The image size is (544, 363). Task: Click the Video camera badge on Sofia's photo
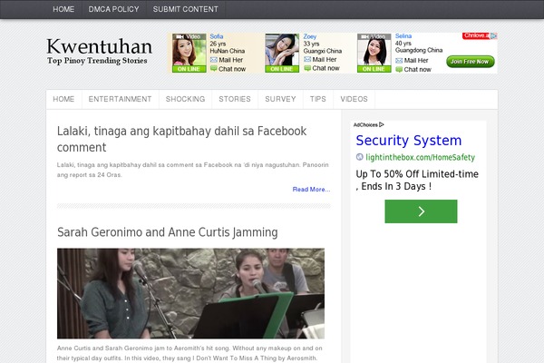(189, 36)
